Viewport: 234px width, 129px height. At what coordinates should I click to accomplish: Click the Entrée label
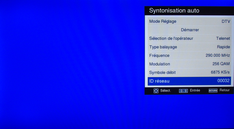point(195,90)
